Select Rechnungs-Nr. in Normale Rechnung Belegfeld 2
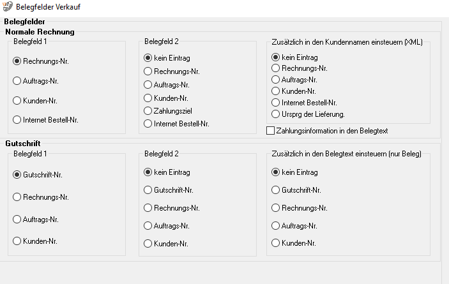Image resolution: width=449 pixels, height=284 pixels. [x=148, y=71]
